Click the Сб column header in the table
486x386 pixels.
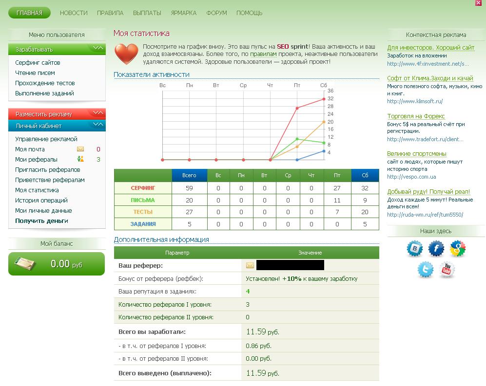pos(365,175)
